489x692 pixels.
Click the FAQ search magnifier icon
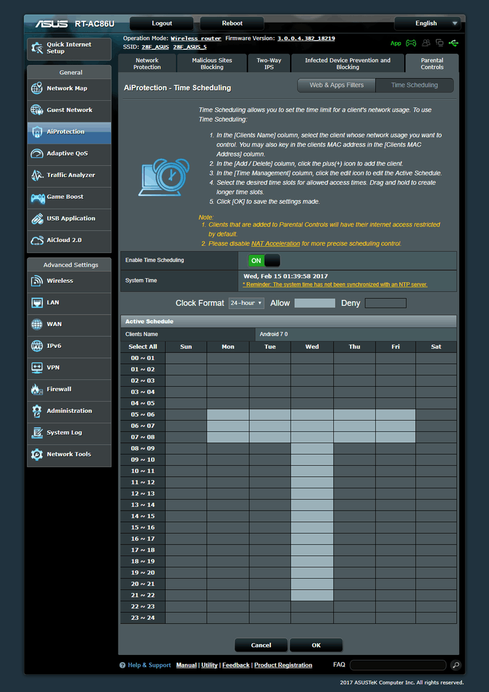point(456,665)
